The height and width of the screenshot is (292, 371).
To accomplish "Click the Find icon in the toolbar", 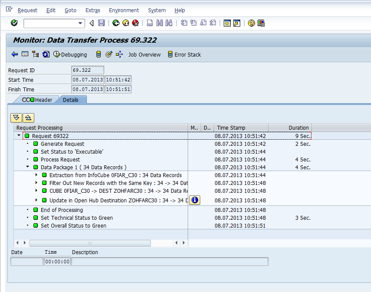I will click(x=159, y=23).
